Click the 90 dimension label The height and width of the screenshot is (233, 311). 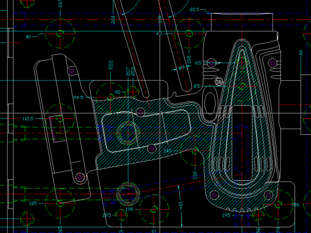pos(118,92)
